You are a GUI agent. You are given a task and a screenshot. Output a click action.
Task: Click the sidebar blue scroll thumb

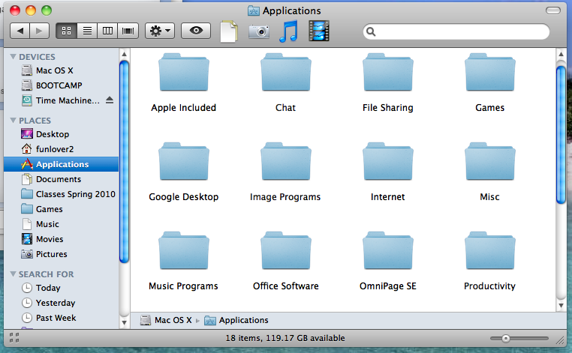pyautogui.click(x=124, y=161)
